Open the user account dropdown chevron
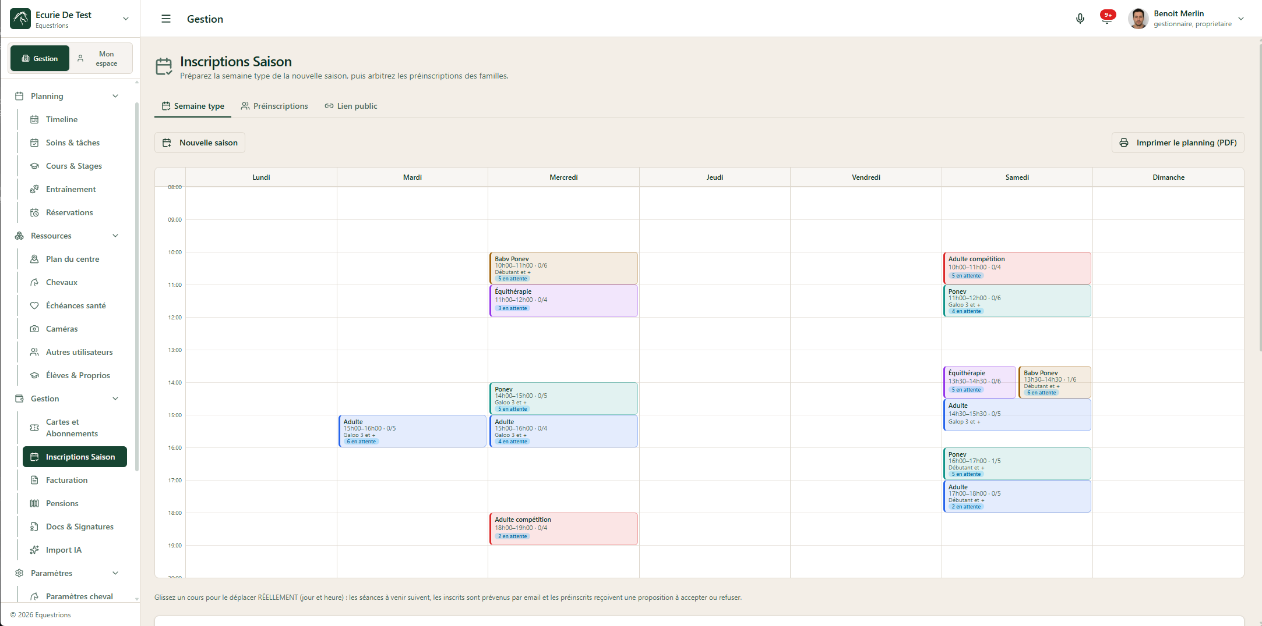The height and width of the screenshot is (626, 1262). click(1241, 19)
